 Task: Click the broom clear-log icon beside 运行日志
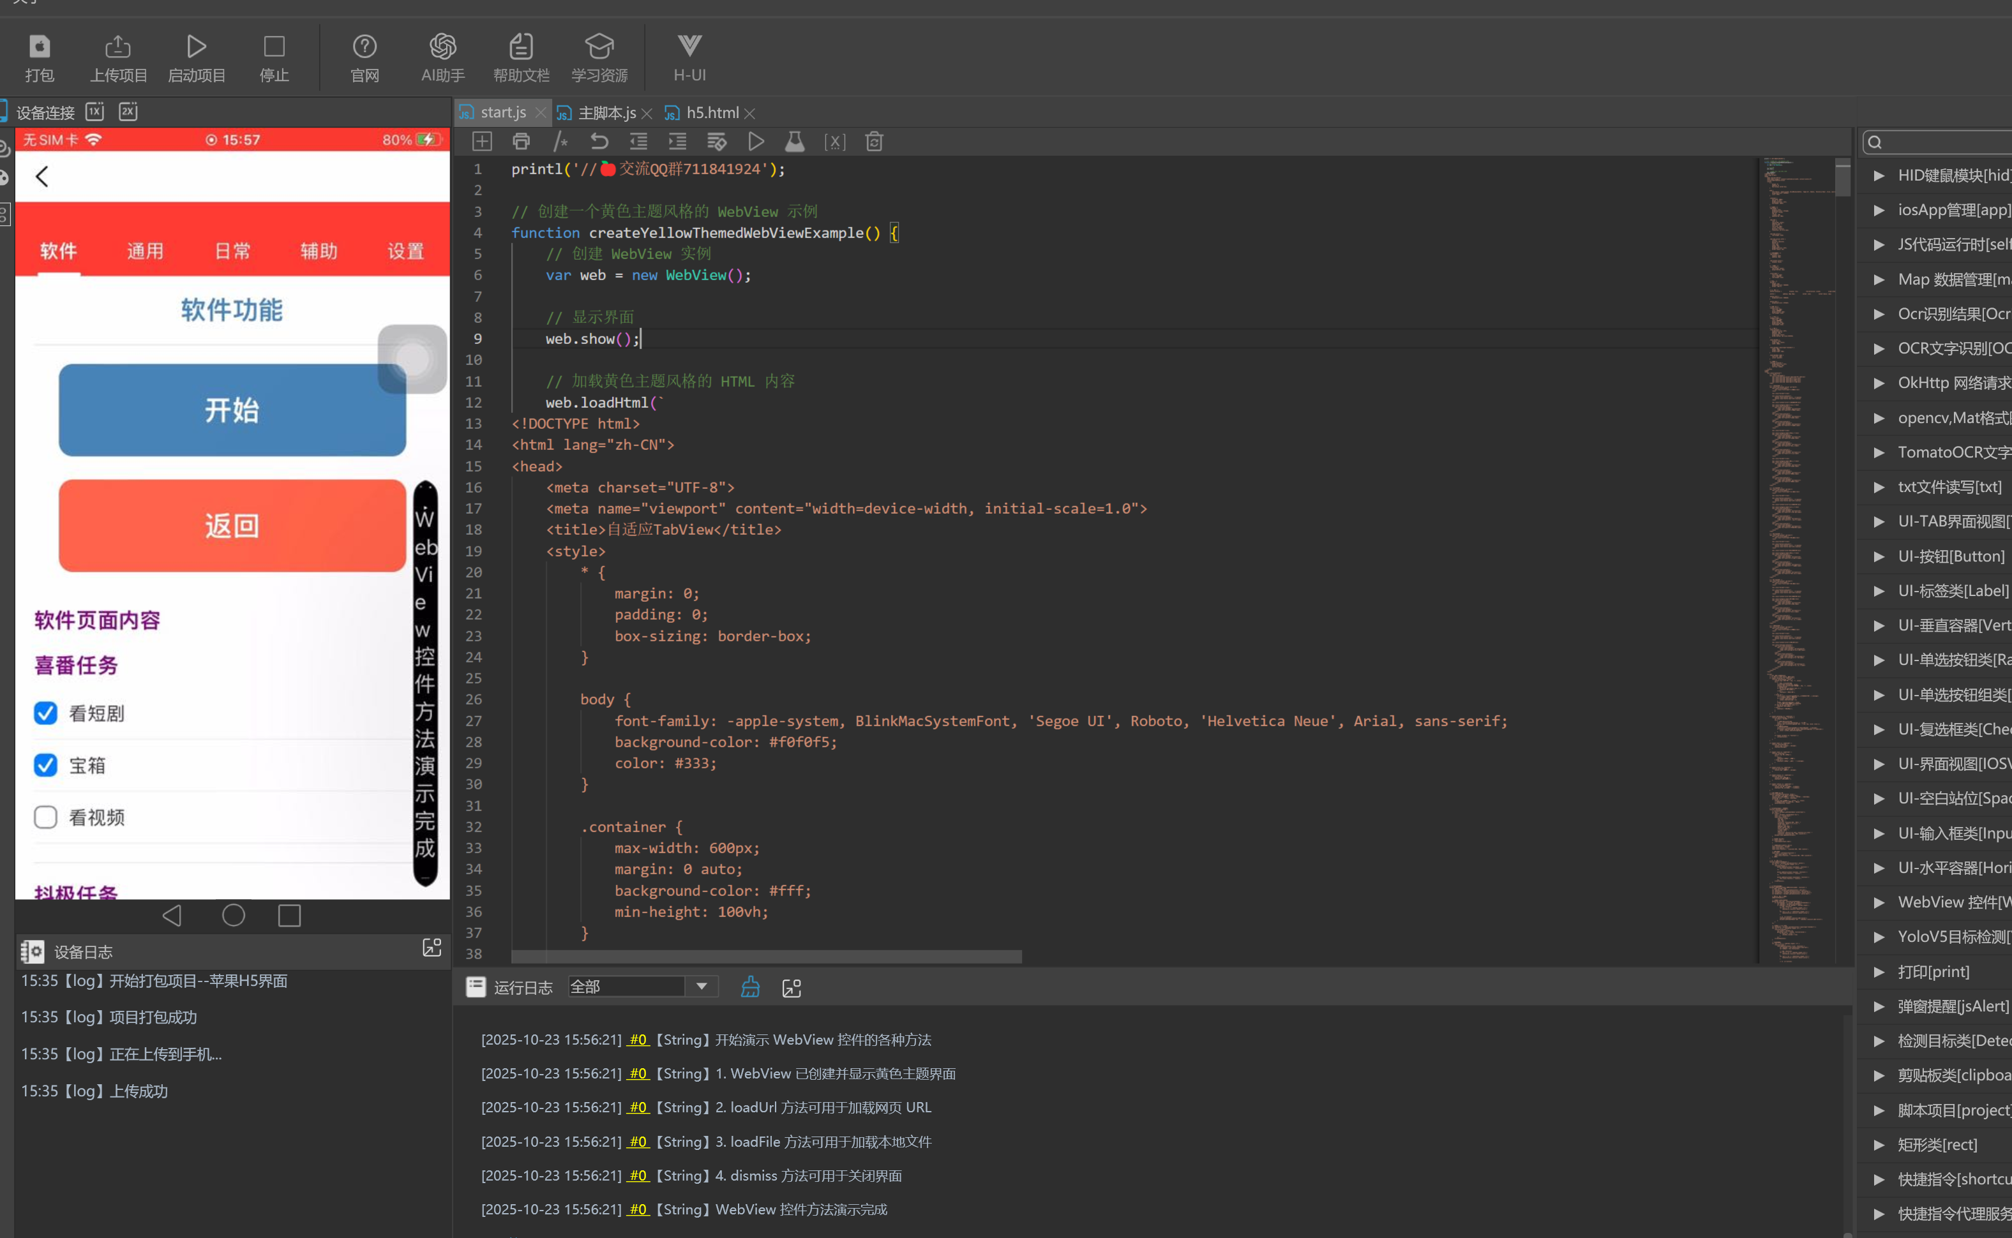click(x=750, y=987)
